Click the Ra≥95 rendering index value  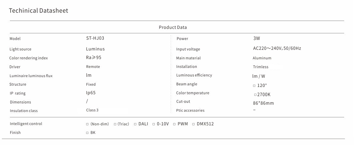(x=94, y=58)
